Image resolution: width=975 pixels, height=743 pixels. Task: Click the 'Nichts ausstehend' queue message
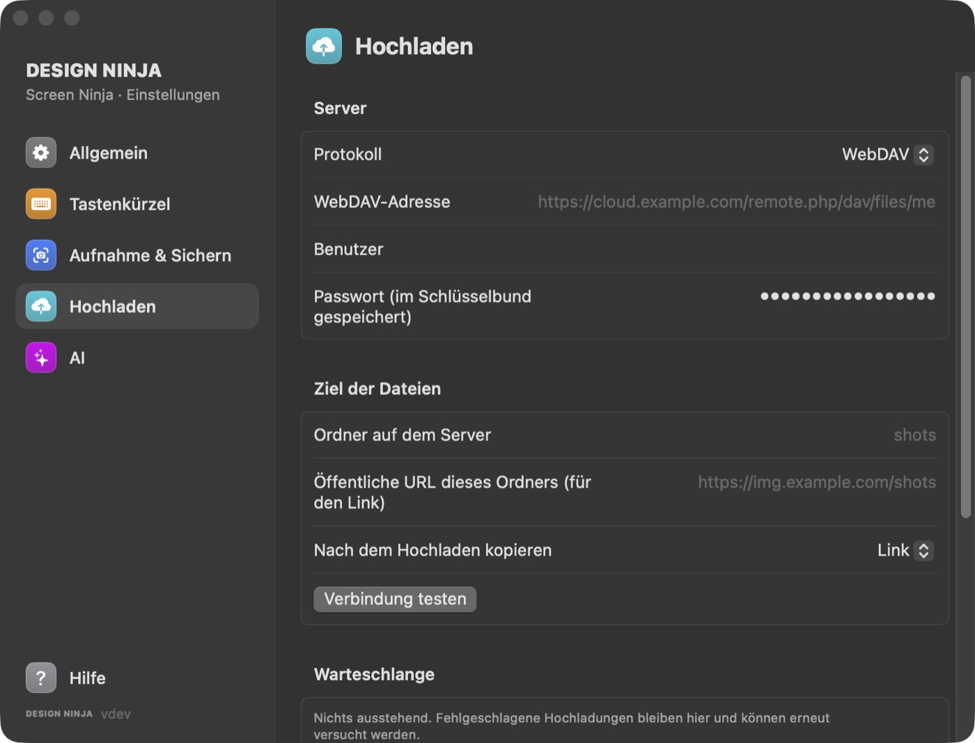coord(571,726)
